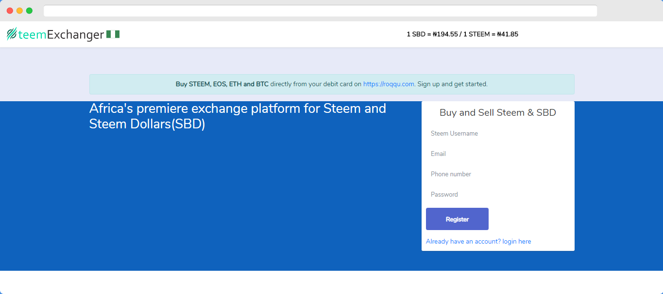Click the browser address bar
663x294 pixels.
coord(321,10)
